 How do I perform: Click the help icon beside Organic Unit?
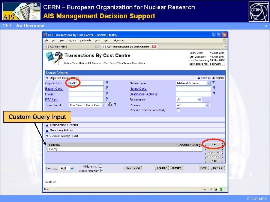107,83
